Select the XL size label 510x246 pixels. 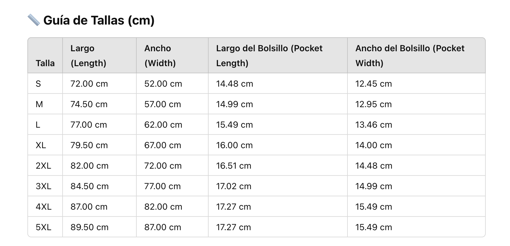click(x=41, y=145)
